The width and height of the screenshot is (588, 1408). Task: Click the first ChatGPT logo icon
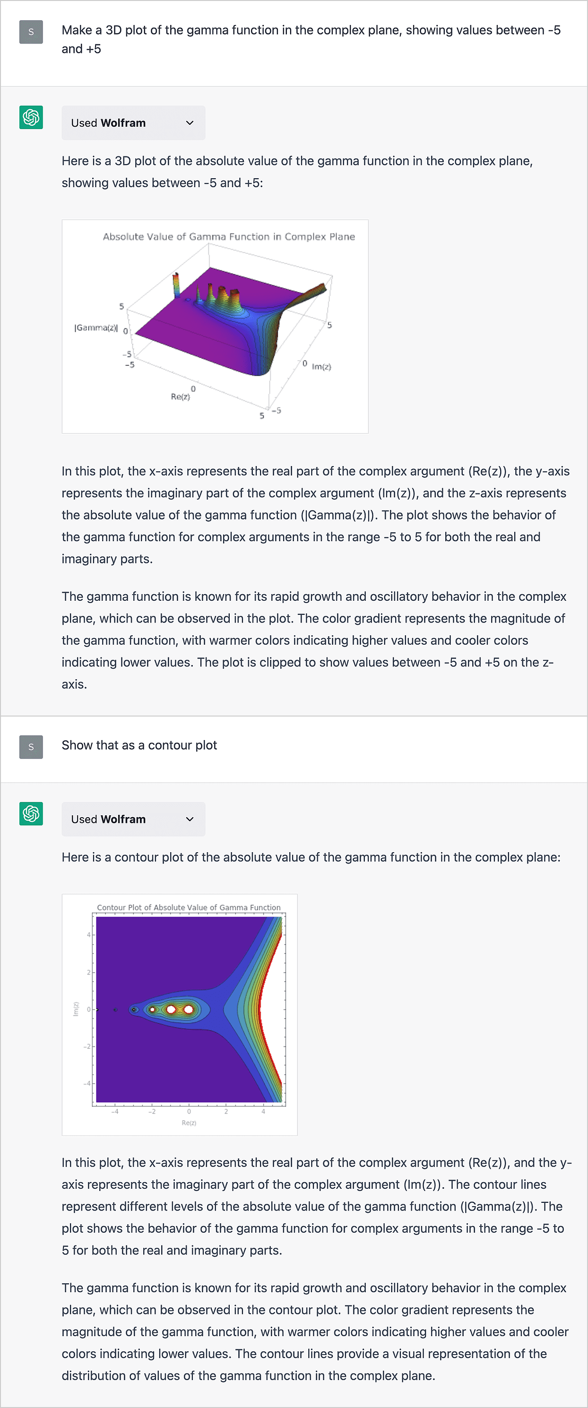coord(31,118)
